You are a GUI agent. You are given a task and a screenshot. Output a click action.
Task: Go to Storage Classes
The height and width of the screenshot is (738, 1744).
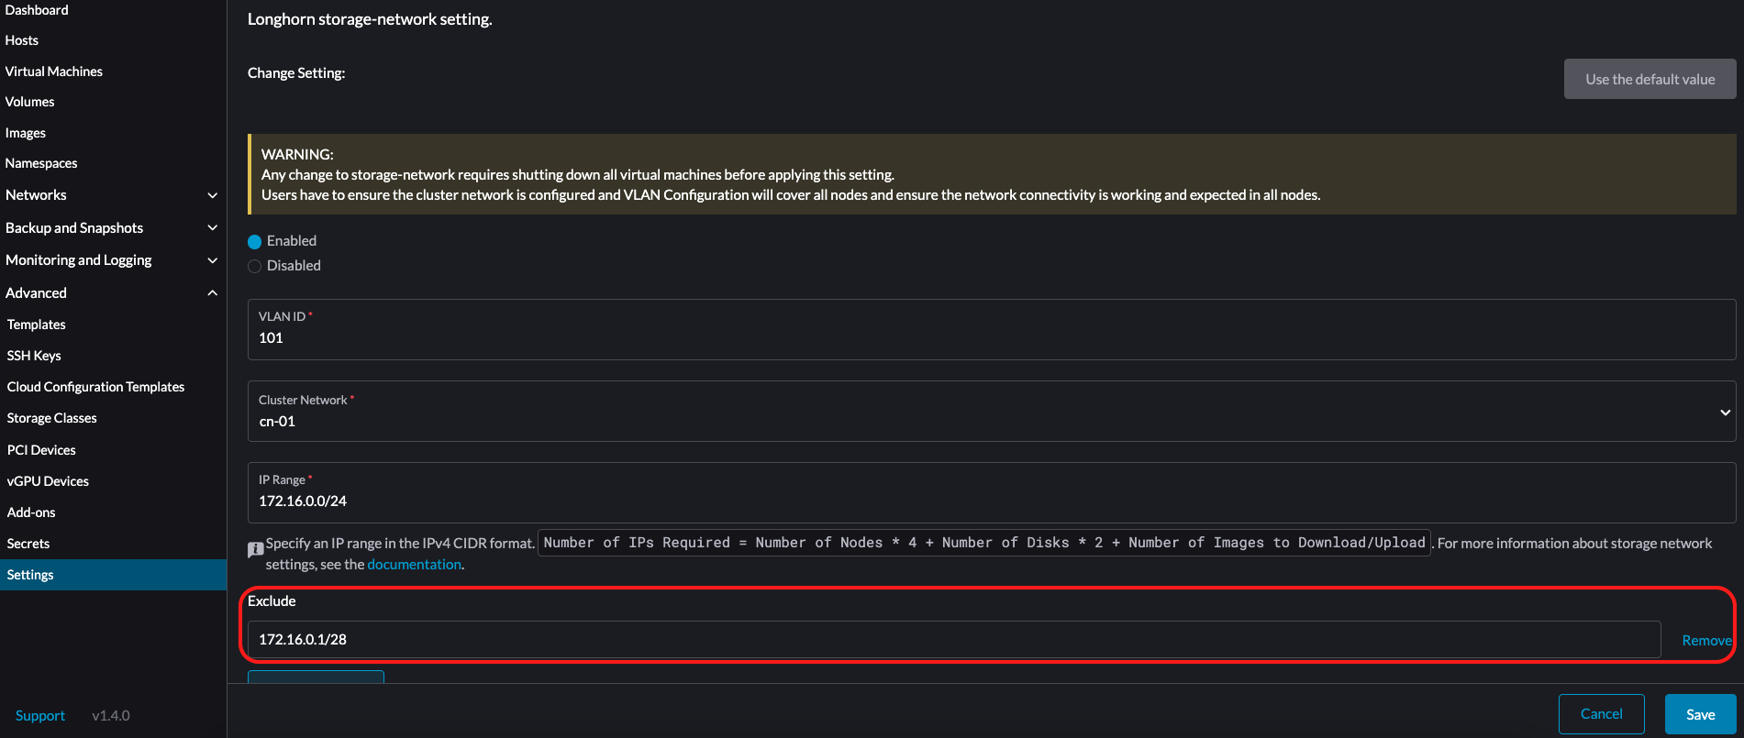(x=52, y=418)
